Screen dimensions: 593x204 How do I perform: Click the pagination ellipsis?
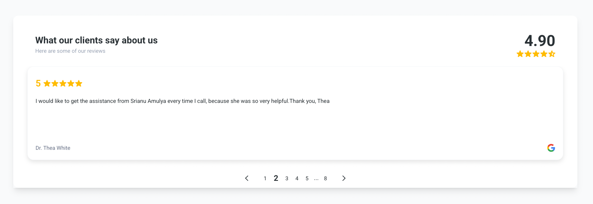316,178
